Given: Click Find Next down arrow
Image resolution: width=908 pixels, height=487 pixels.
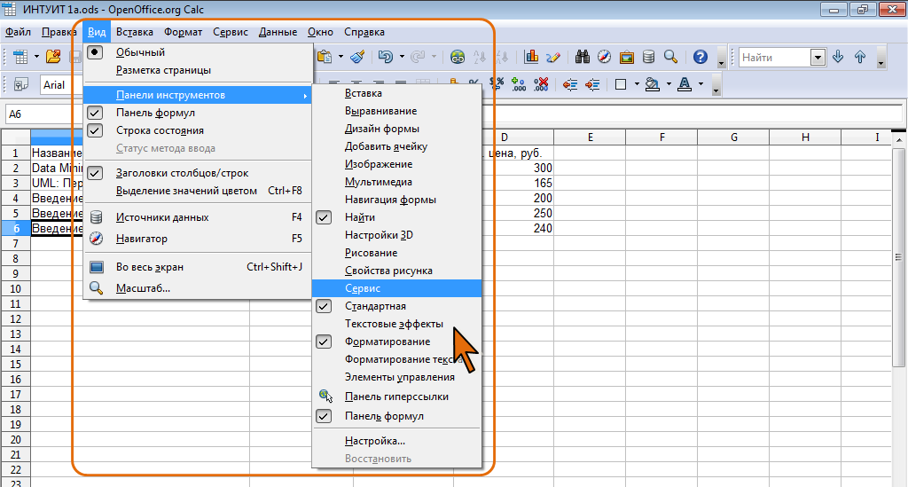Looking at the screenshot, I should 837,57.
